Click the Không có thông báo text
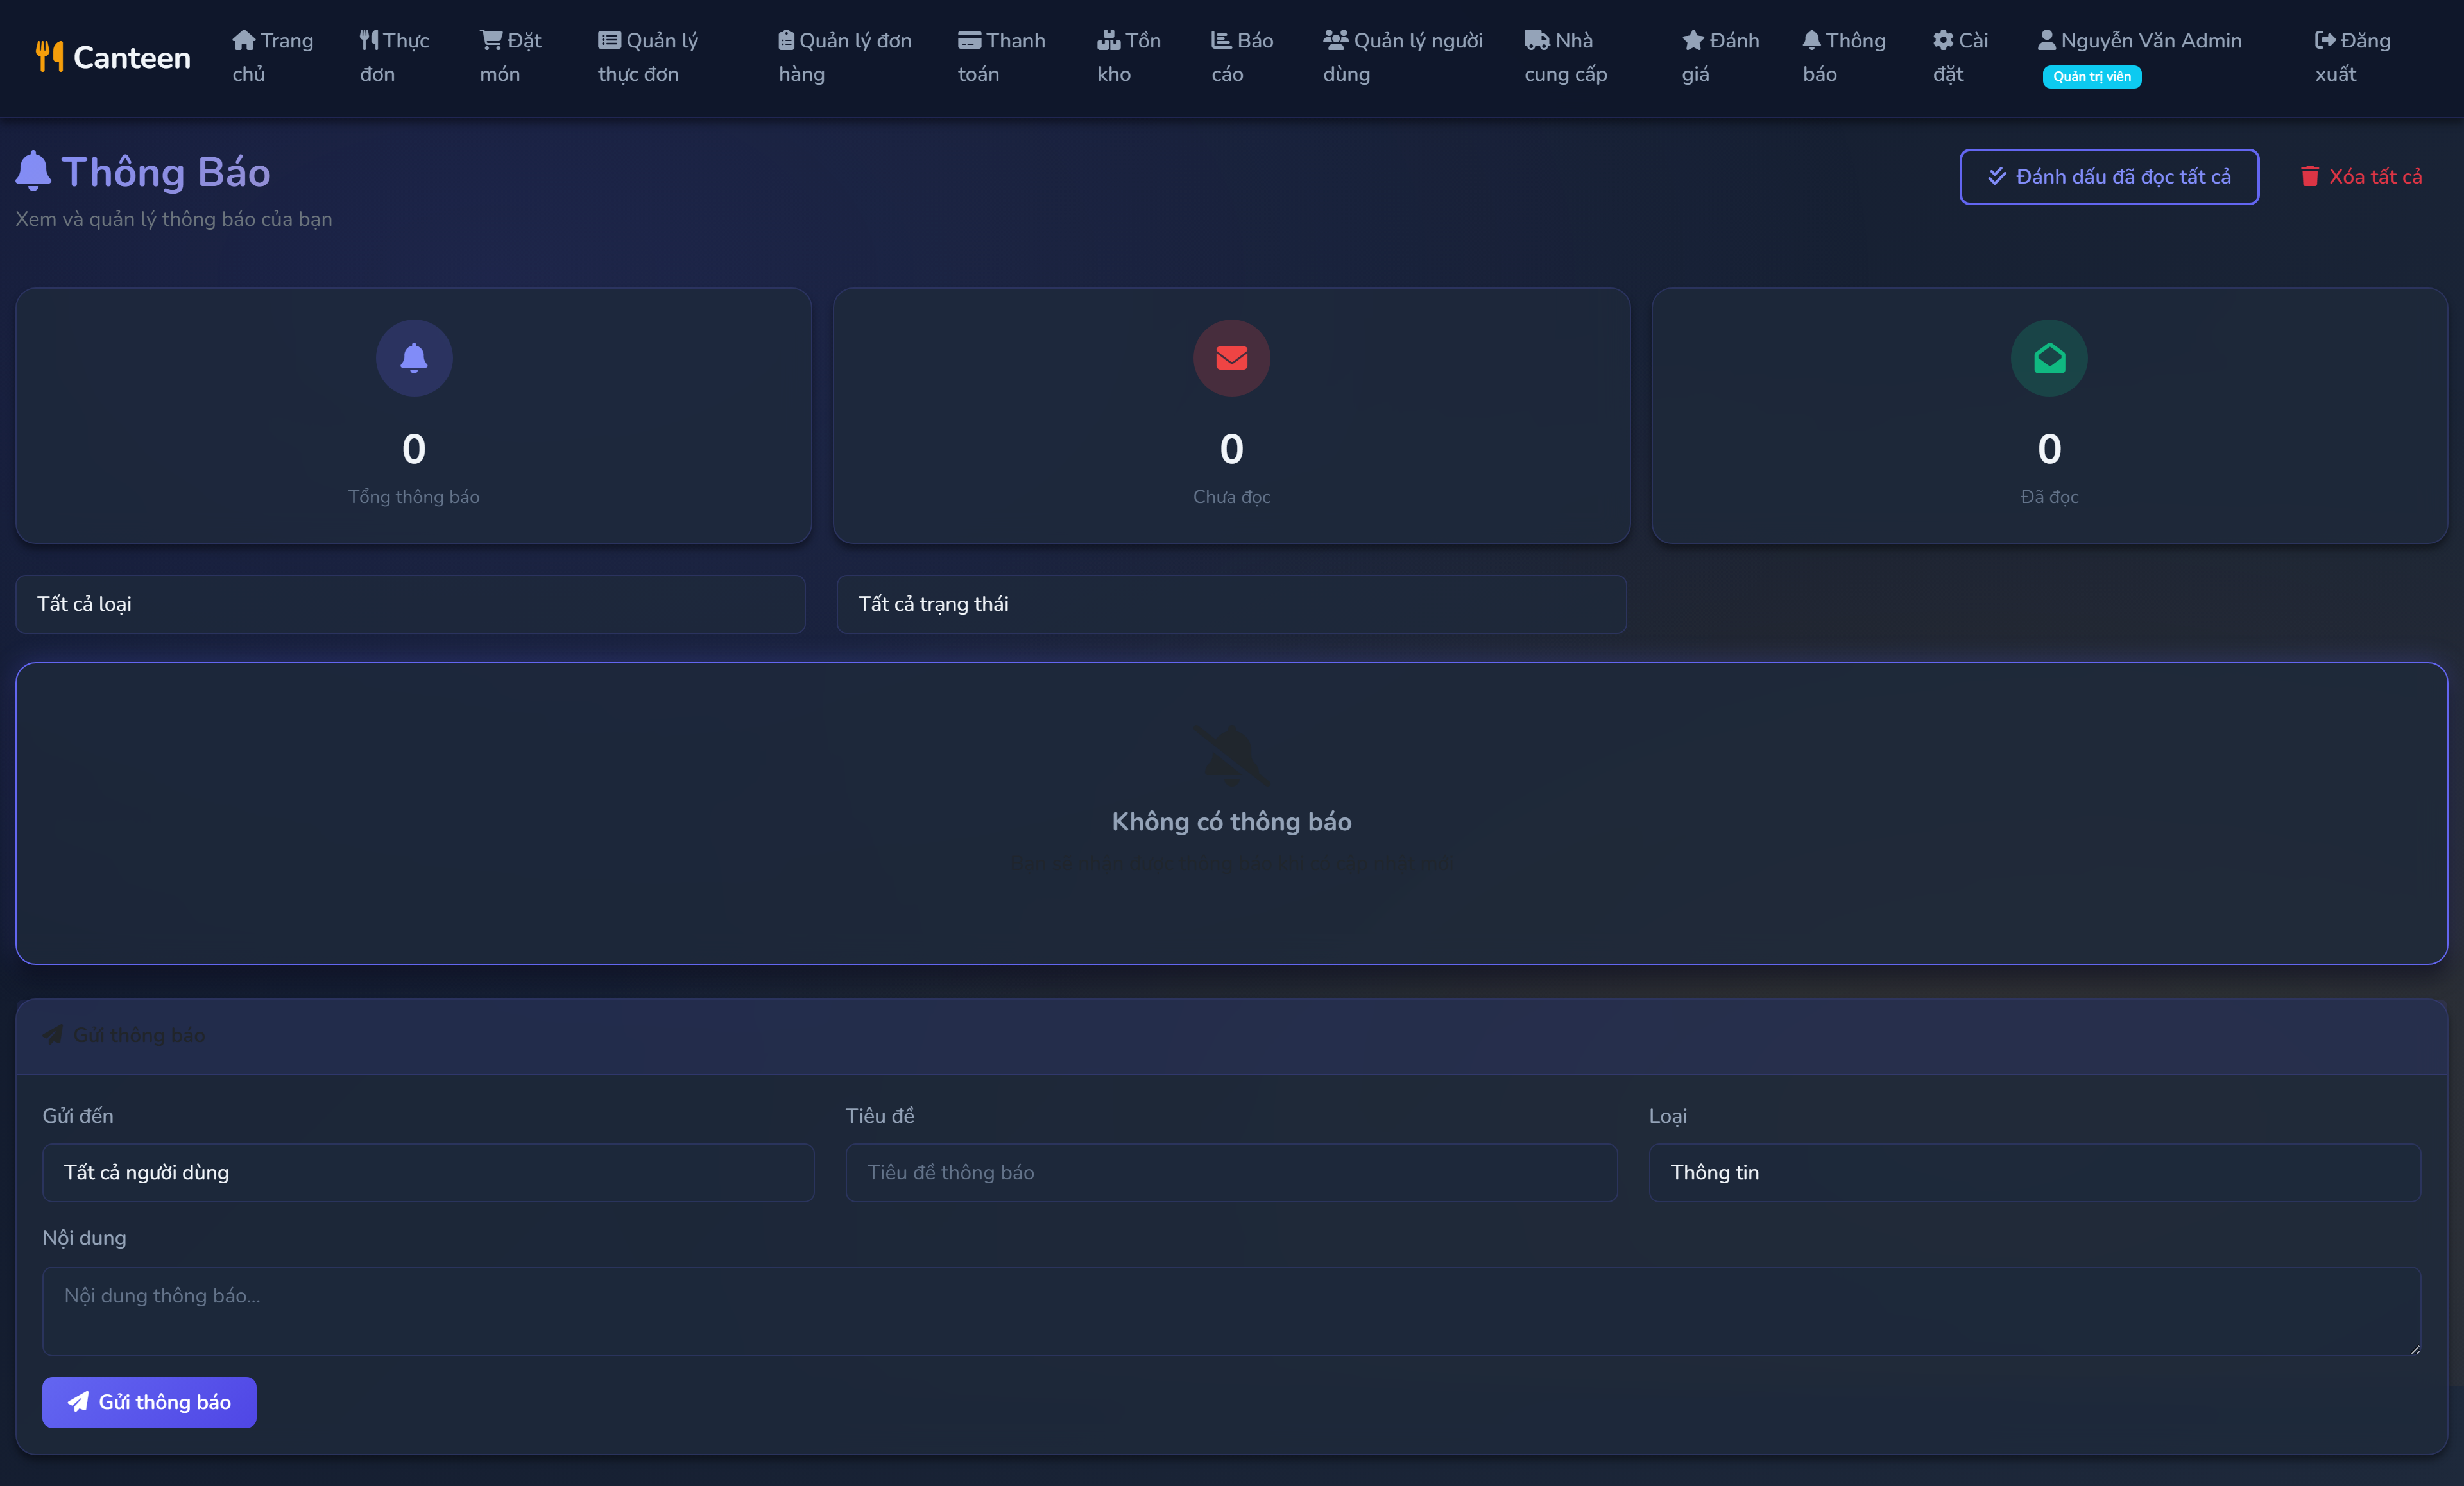The height and width of the screenshot is (1486, 2464). [x=1231, y=822]
